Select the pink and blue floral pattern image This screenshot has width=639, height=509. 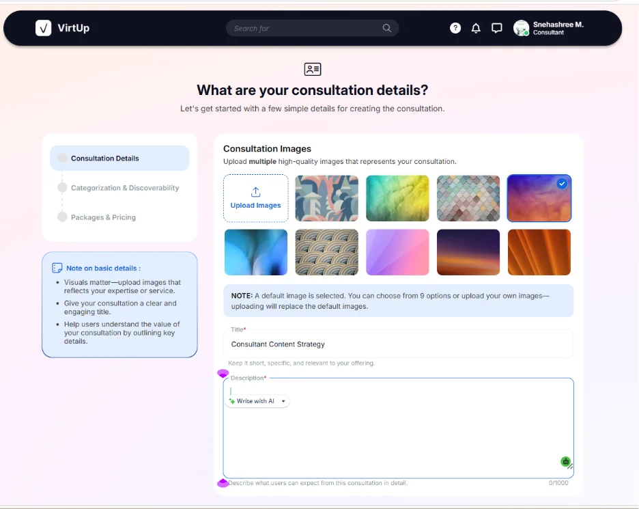tap(327, 198)
